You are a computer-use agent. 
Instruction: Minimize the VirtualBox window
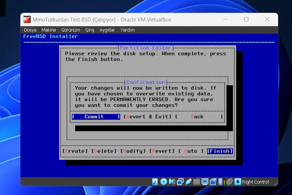(225, 19)
